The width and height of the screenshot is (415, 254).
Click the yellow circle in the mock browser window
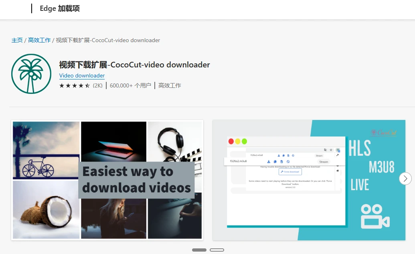[238, 141]
